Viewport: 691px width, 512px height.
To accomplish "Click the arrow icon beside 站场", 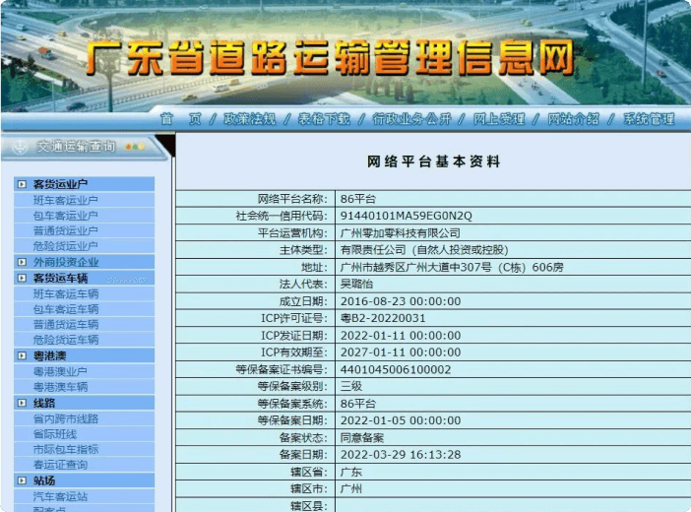I will point(23,480).
